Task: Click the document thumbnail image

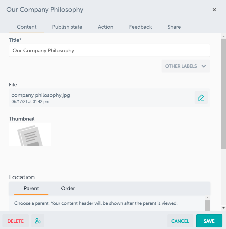Action: point(30,134)
